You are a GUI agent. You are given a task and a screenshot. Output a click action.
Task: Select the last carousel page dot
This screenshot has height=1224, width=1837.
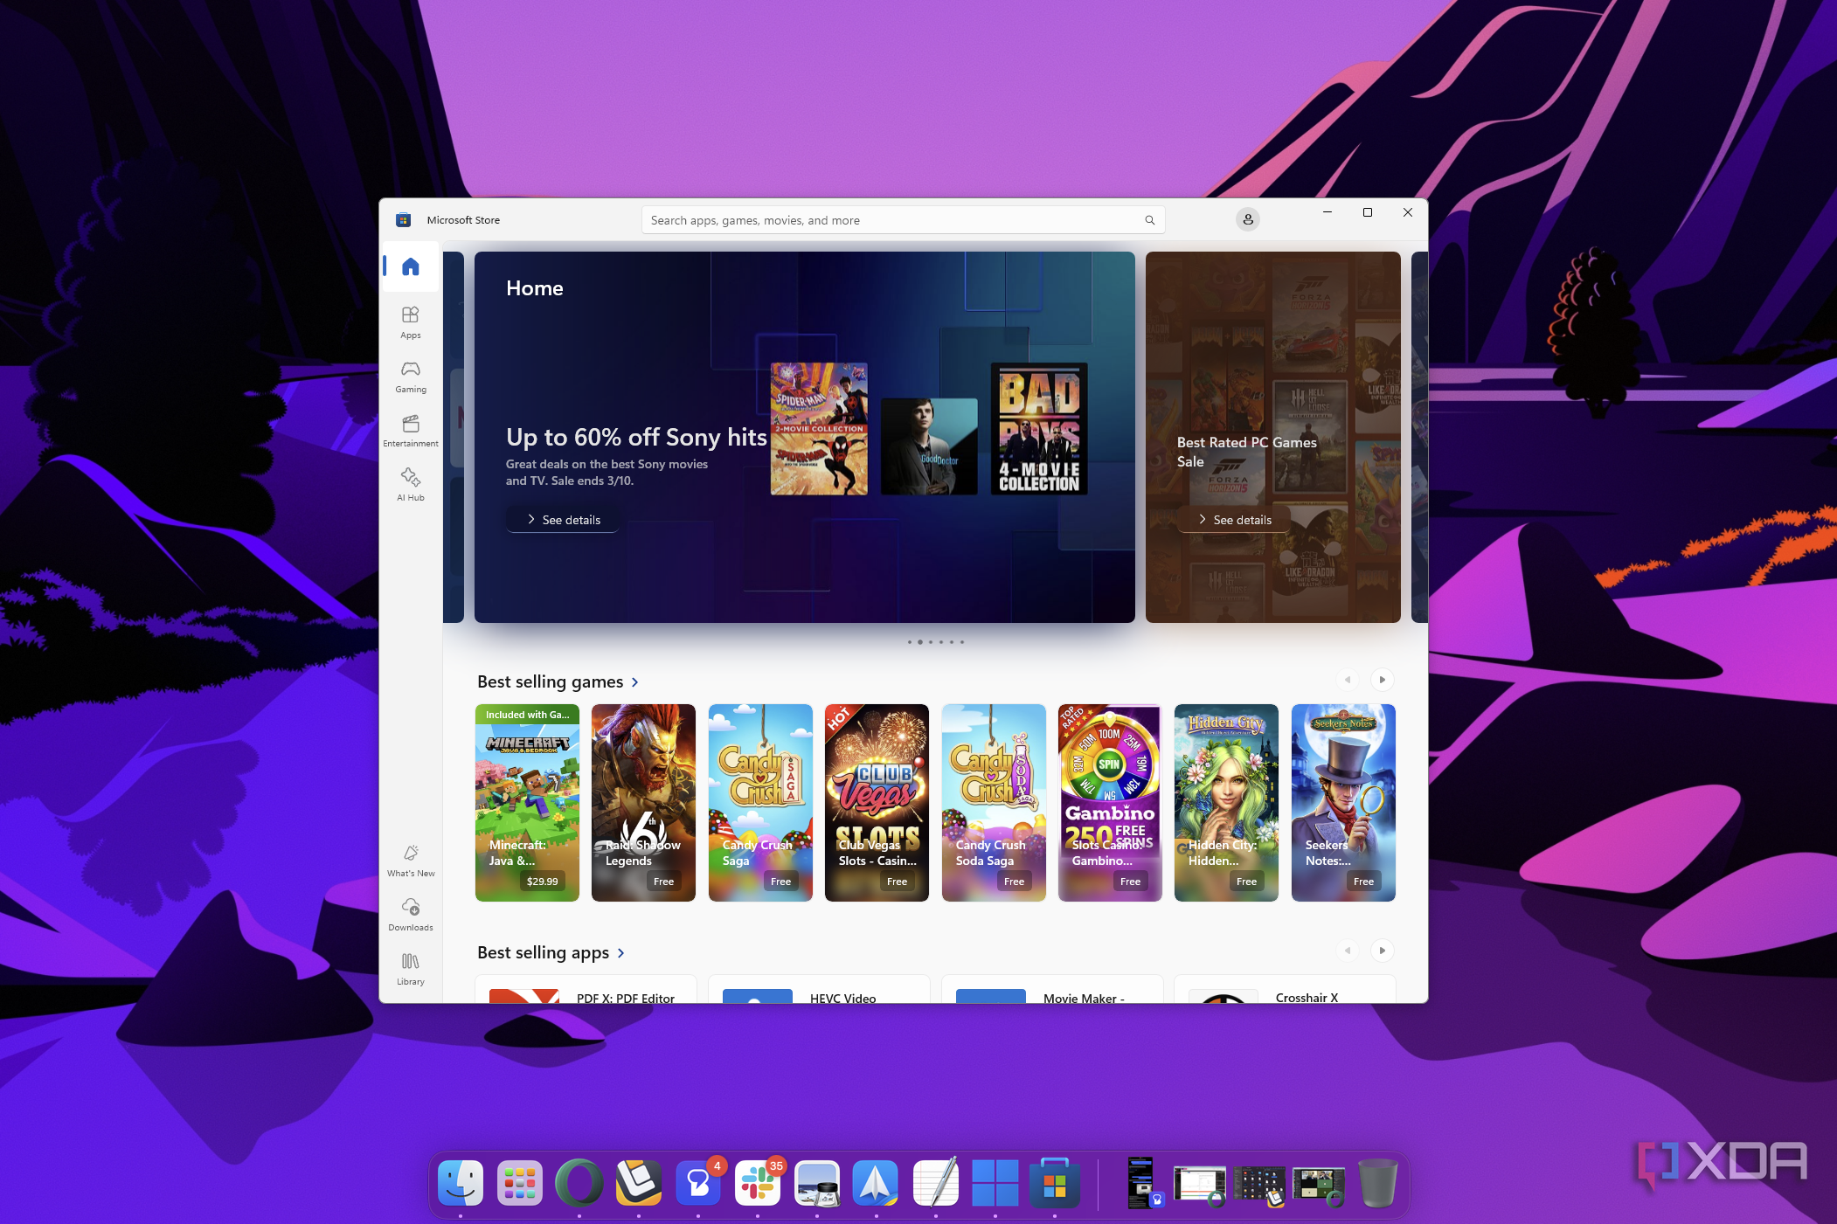click(962, 642)
